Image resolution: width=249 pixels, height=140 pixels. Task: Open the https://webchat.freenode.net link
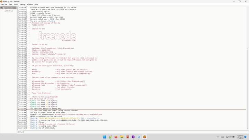pyautogui.click(x=53, y=54)
